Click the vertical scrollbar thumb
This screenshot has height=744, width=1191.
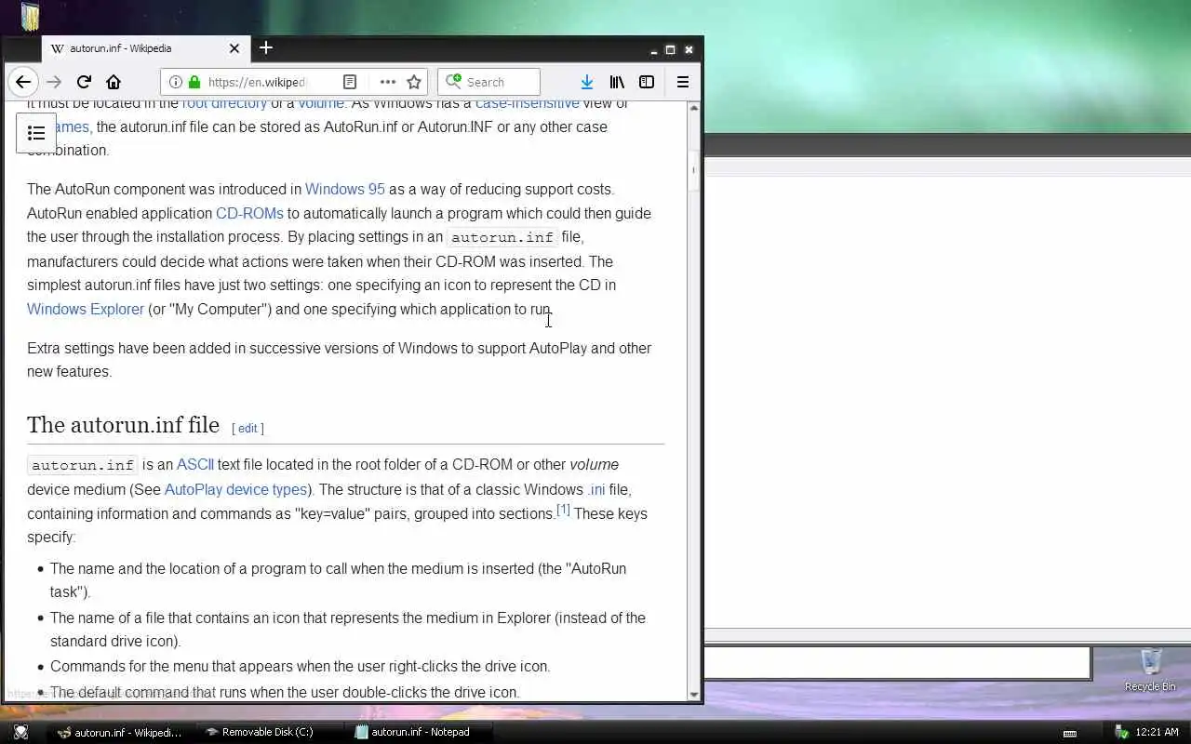pyautogui.click(x=693, y=169)
